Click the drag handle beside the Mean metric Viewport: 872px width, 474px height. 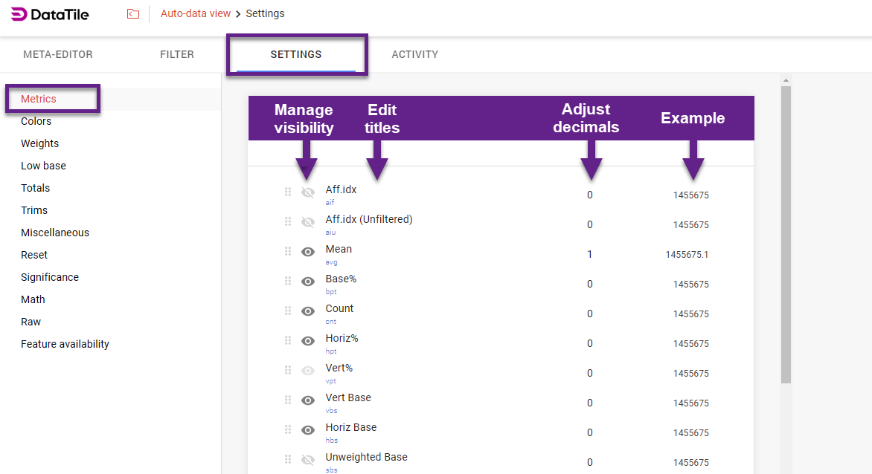pyautogui.click(x=288, y=251)
